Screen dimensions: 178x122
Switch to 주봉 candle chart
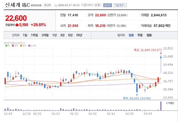tap(140, 35)
